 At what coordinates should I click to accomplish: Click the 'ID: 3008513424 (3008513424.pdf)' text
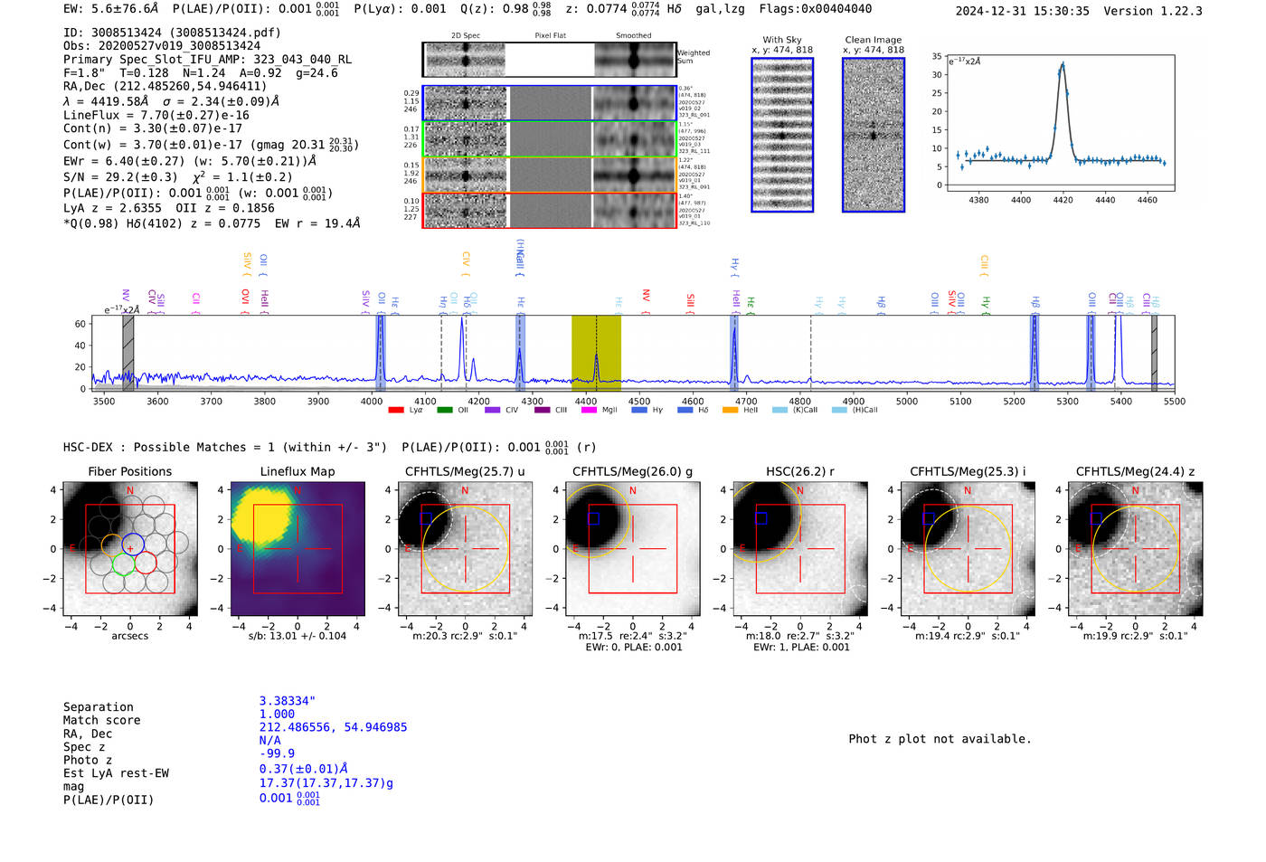pos(172,33)
